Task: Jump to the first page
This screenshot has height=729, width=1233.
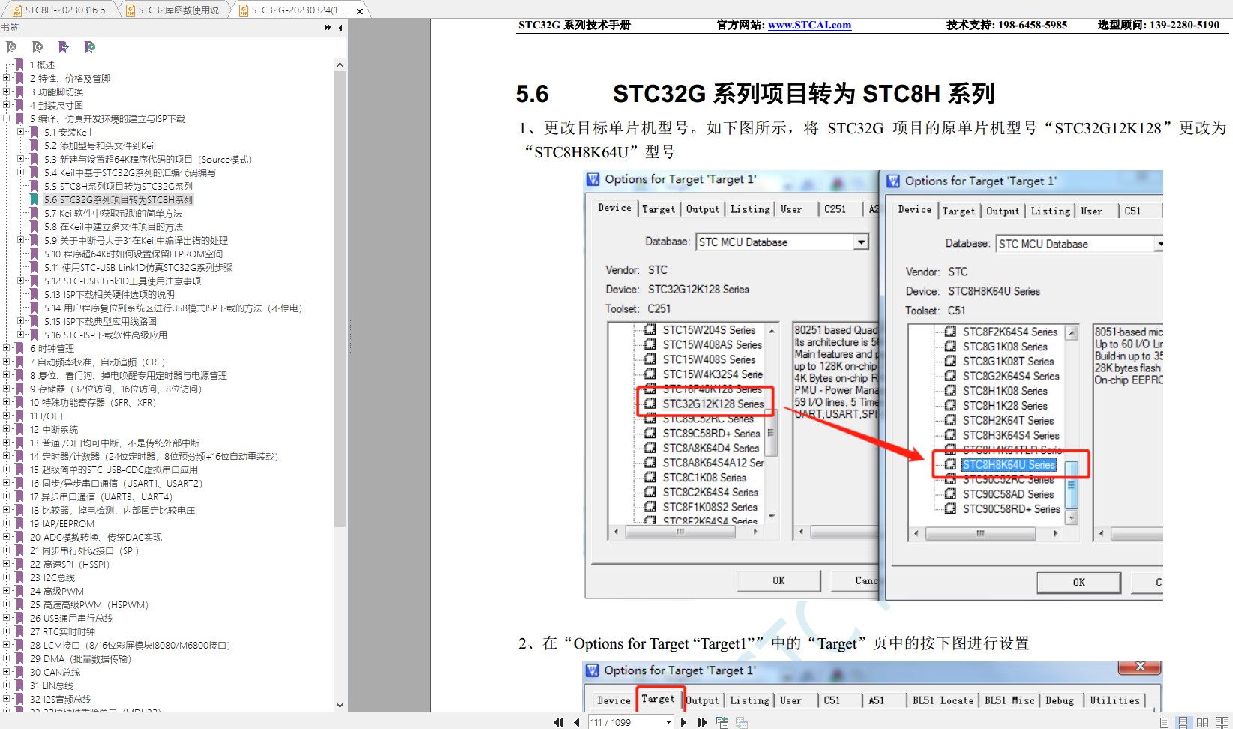Action: click(x=558, y=722)
